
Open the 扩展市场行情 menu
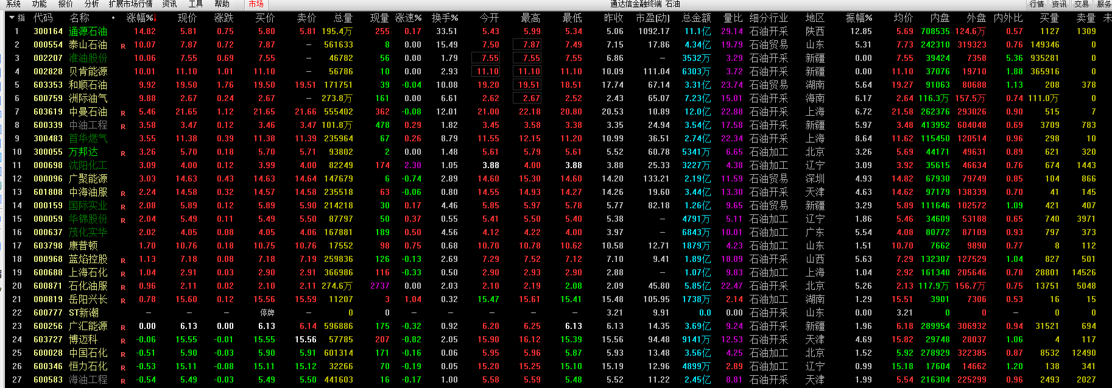130,4
